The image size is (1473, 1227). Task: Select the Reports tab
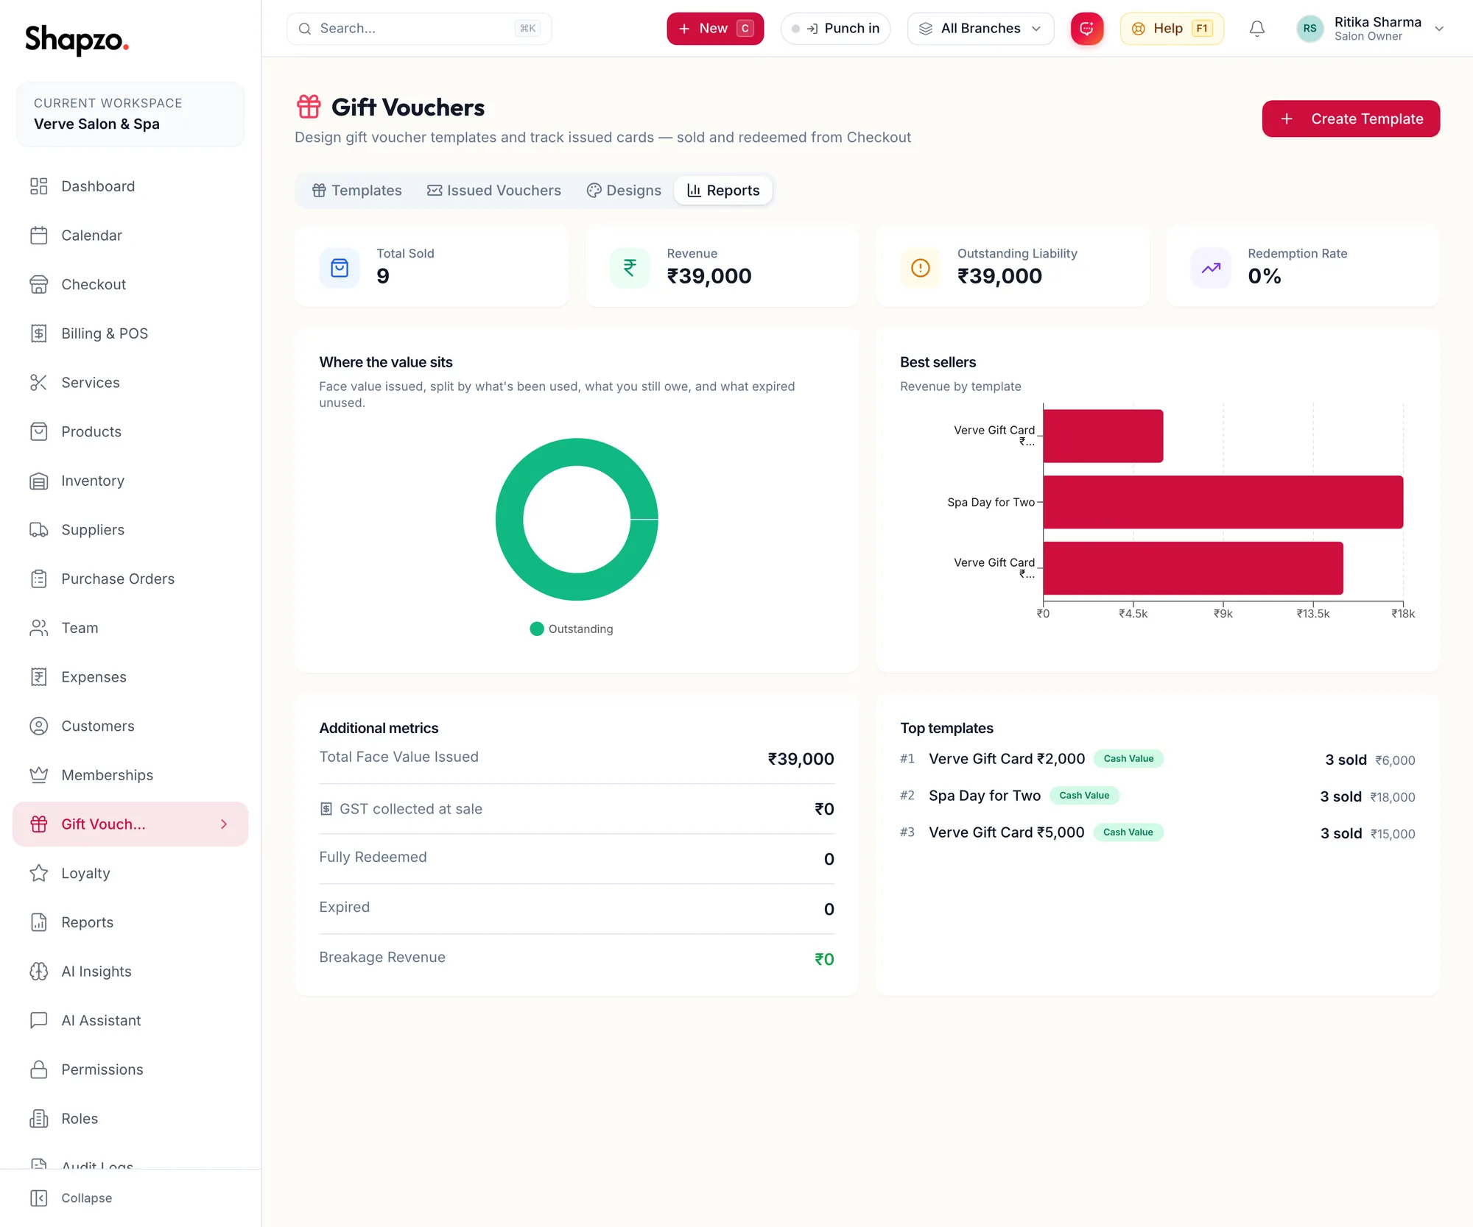tap(723, 191)
